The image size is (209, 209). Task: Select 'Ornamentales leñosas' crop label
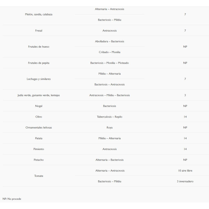point(39,127)
